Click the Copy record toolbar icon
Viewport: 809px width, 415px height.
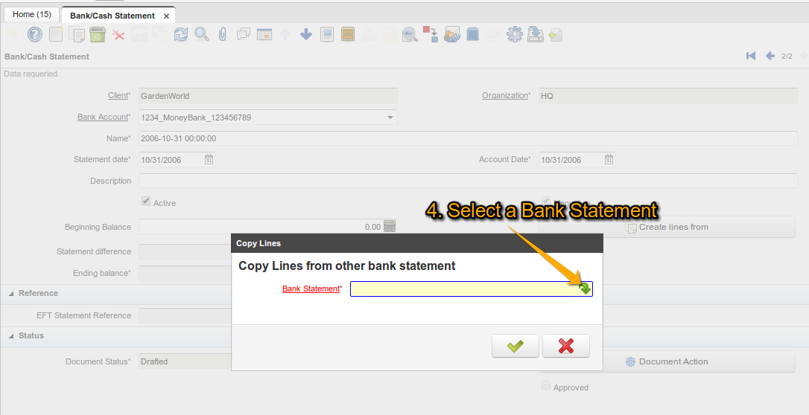77,34
